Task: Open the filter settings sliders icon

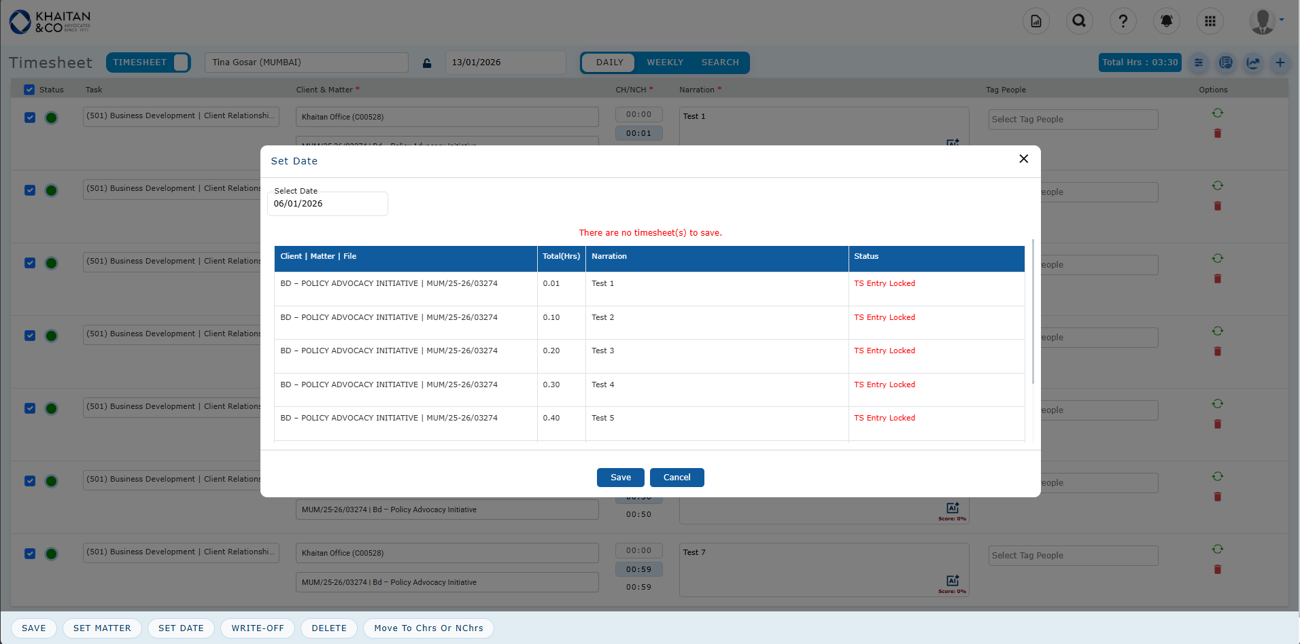Action: 1198,62
